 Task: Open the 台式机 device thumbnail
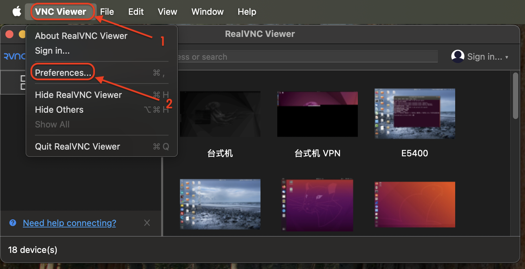click(x=220, y=114)
